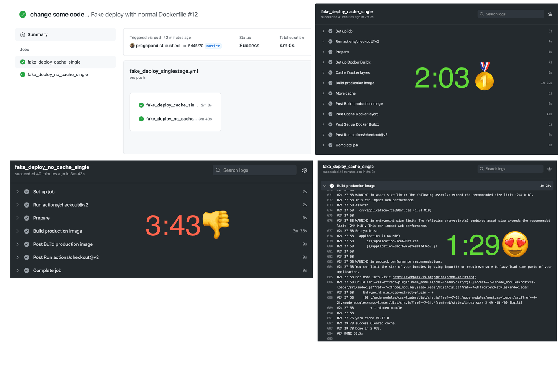
Task: Click the magnifier icon in the top Search logs box
Action: pyautogui.click(x=481, y=14)
